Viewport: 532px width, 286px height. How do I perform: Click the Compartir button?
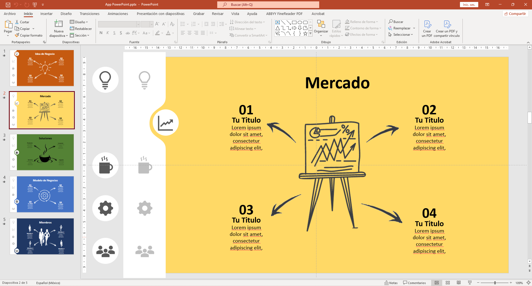coord(515,14)
